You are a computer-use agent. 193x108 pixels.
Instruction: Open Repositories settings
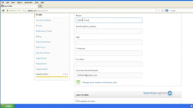(x=41, y=64)
